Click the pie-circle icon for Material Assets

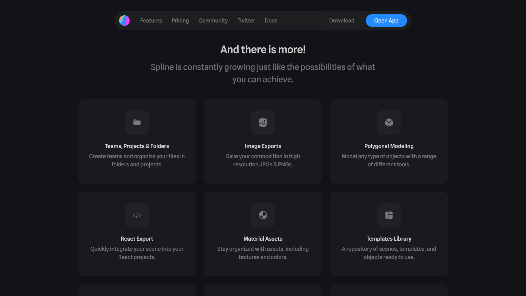(x=263, y=215)
